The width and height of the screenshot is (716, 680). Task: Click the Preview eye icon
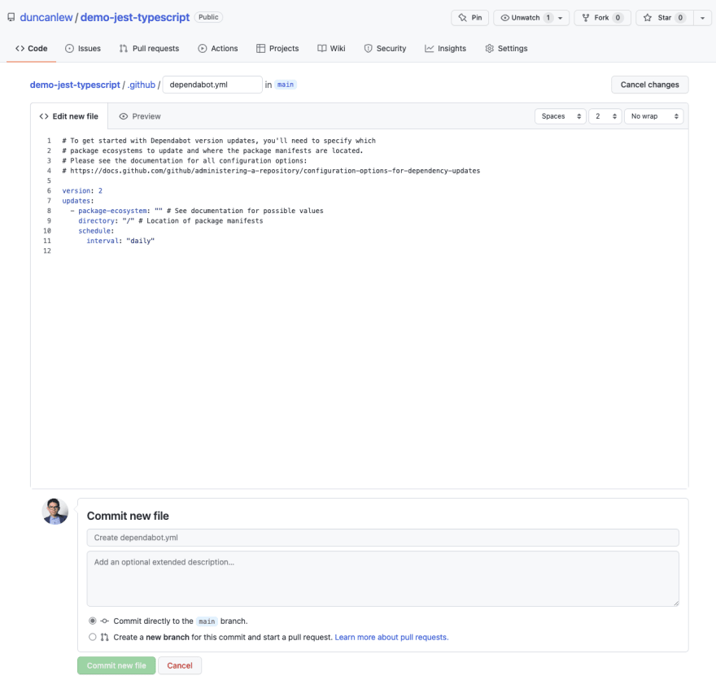pos(124,116)
